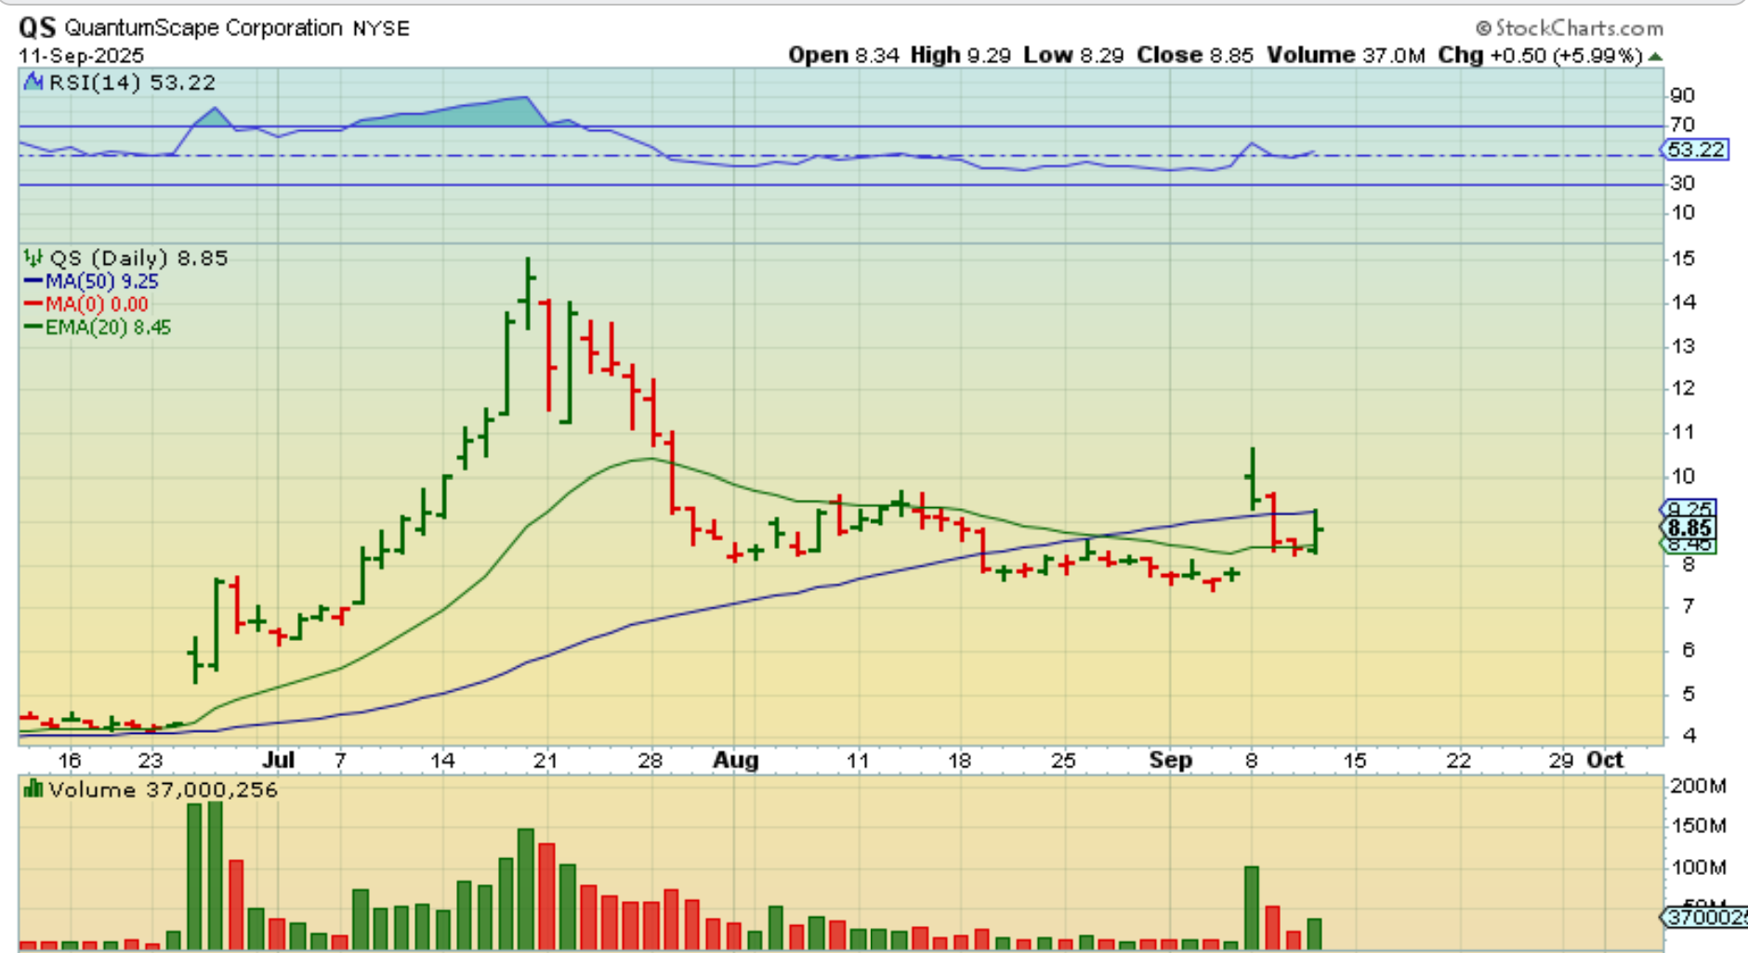Click the 23 date label on time axis
The width and height of the screenshot is (1748, 953).
[151, 761]
